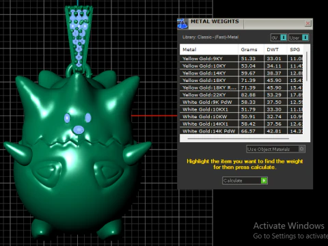Click the 66.57 grams cell
Image resolution: width=328 pixels, height=246 pixels.
251,131
